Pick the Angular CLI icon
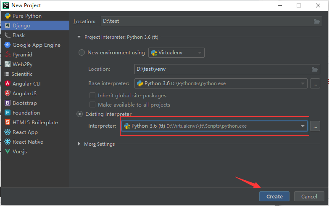The width and height of the screenshot is (329, 206). pyautogui.click(x=7, y=84)
